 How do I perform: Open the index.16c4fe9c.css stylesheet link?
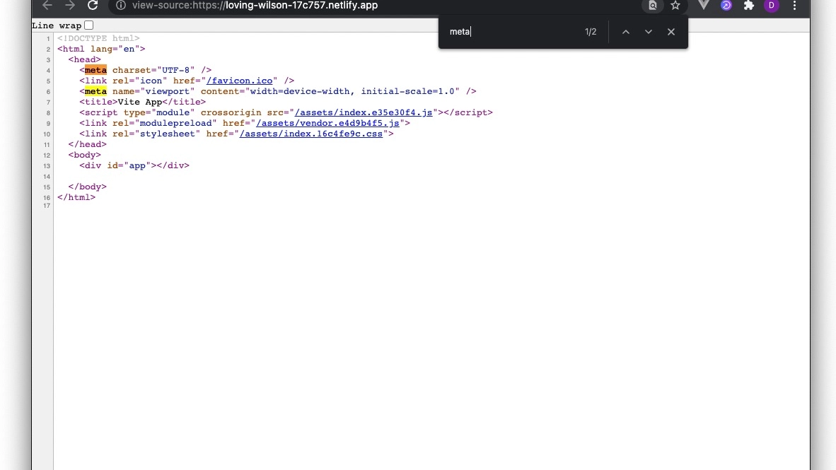[x=312, y=134]
